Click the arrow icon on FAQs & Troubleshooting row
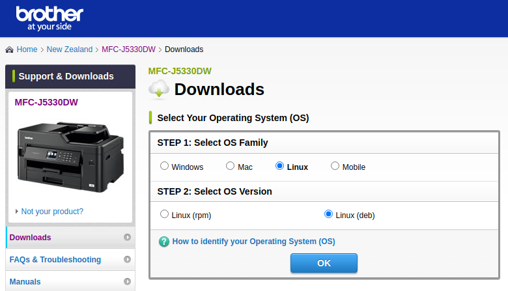Screen dimensions: 508x291 pos(127,259)
